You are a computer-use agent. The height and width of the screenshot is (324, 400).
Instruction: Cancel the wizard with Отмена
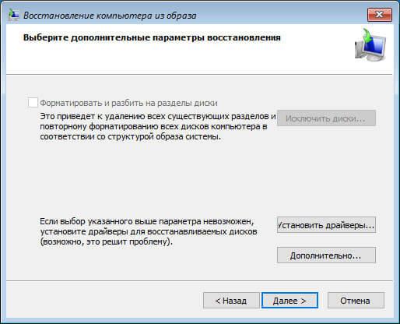pyautogui.click(x=356, y=301)
